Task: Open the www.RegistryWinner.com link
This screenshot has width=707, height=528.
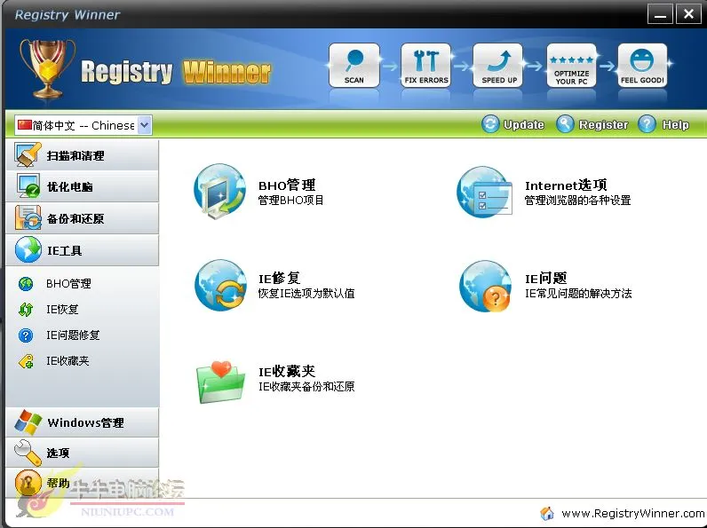Action: pyautogui.click(x=632, y=513)
